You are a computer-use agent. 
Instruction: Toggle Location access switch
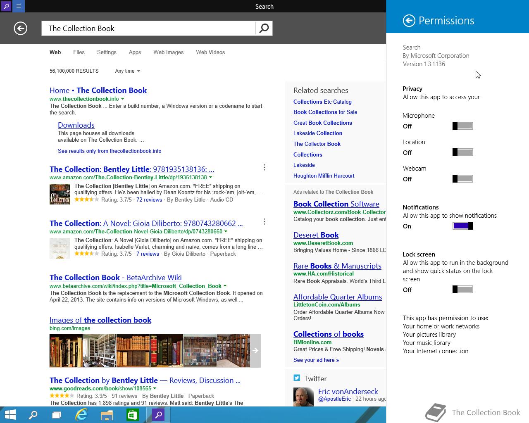pyautogui.click(x=463, y=152)
